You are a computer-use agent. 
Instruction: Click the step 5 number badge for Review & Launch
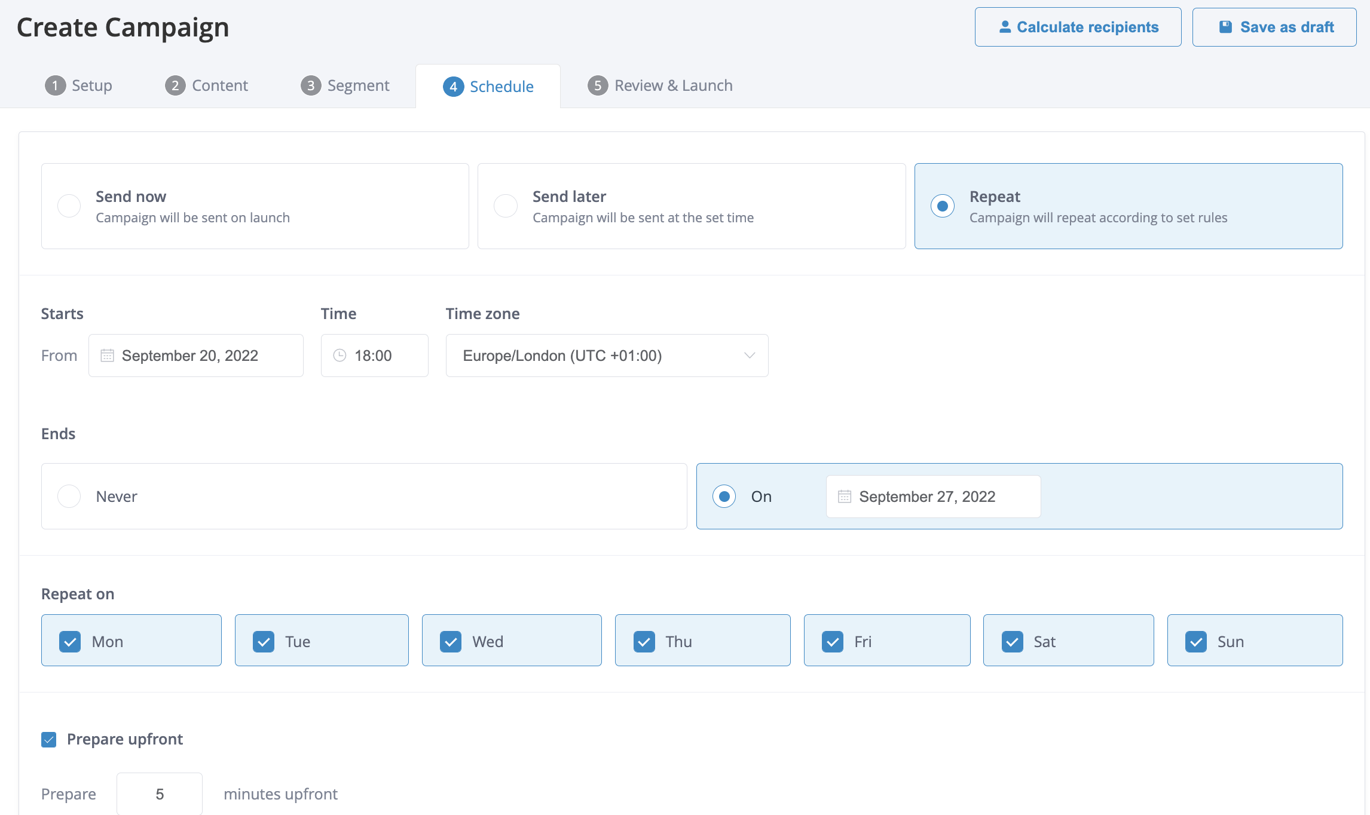coord(597,85)
